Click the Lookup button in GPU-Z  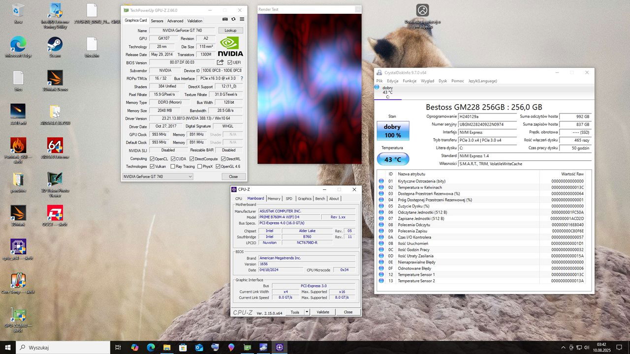click(230, 30)
